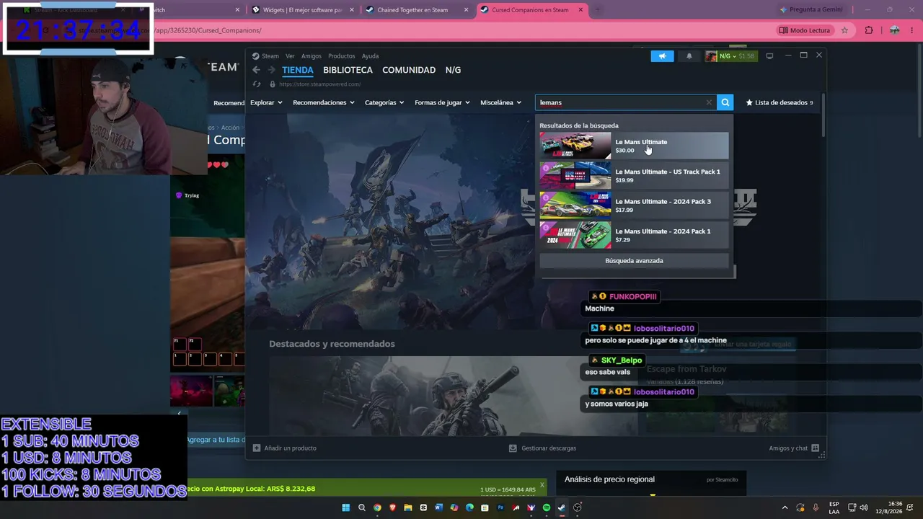
Task: Open Microsoft Edge from taskbar
Action: (469, 507)
